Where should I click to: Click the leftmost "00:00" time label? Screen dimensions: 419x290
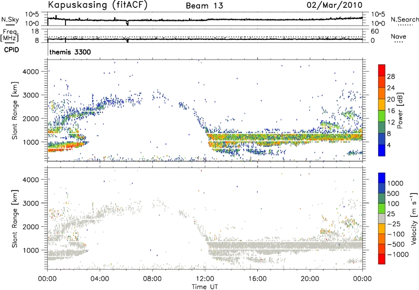(x=47, y=279)
